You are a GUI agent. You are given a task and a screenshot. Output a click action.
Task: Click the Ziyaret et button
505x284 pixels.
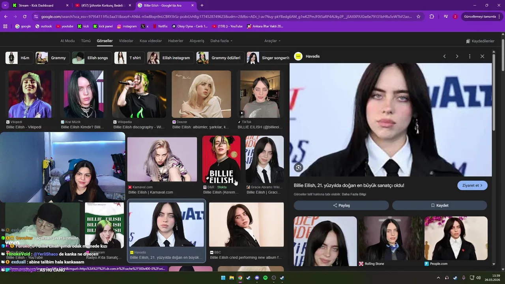click(x=472, y=185)
